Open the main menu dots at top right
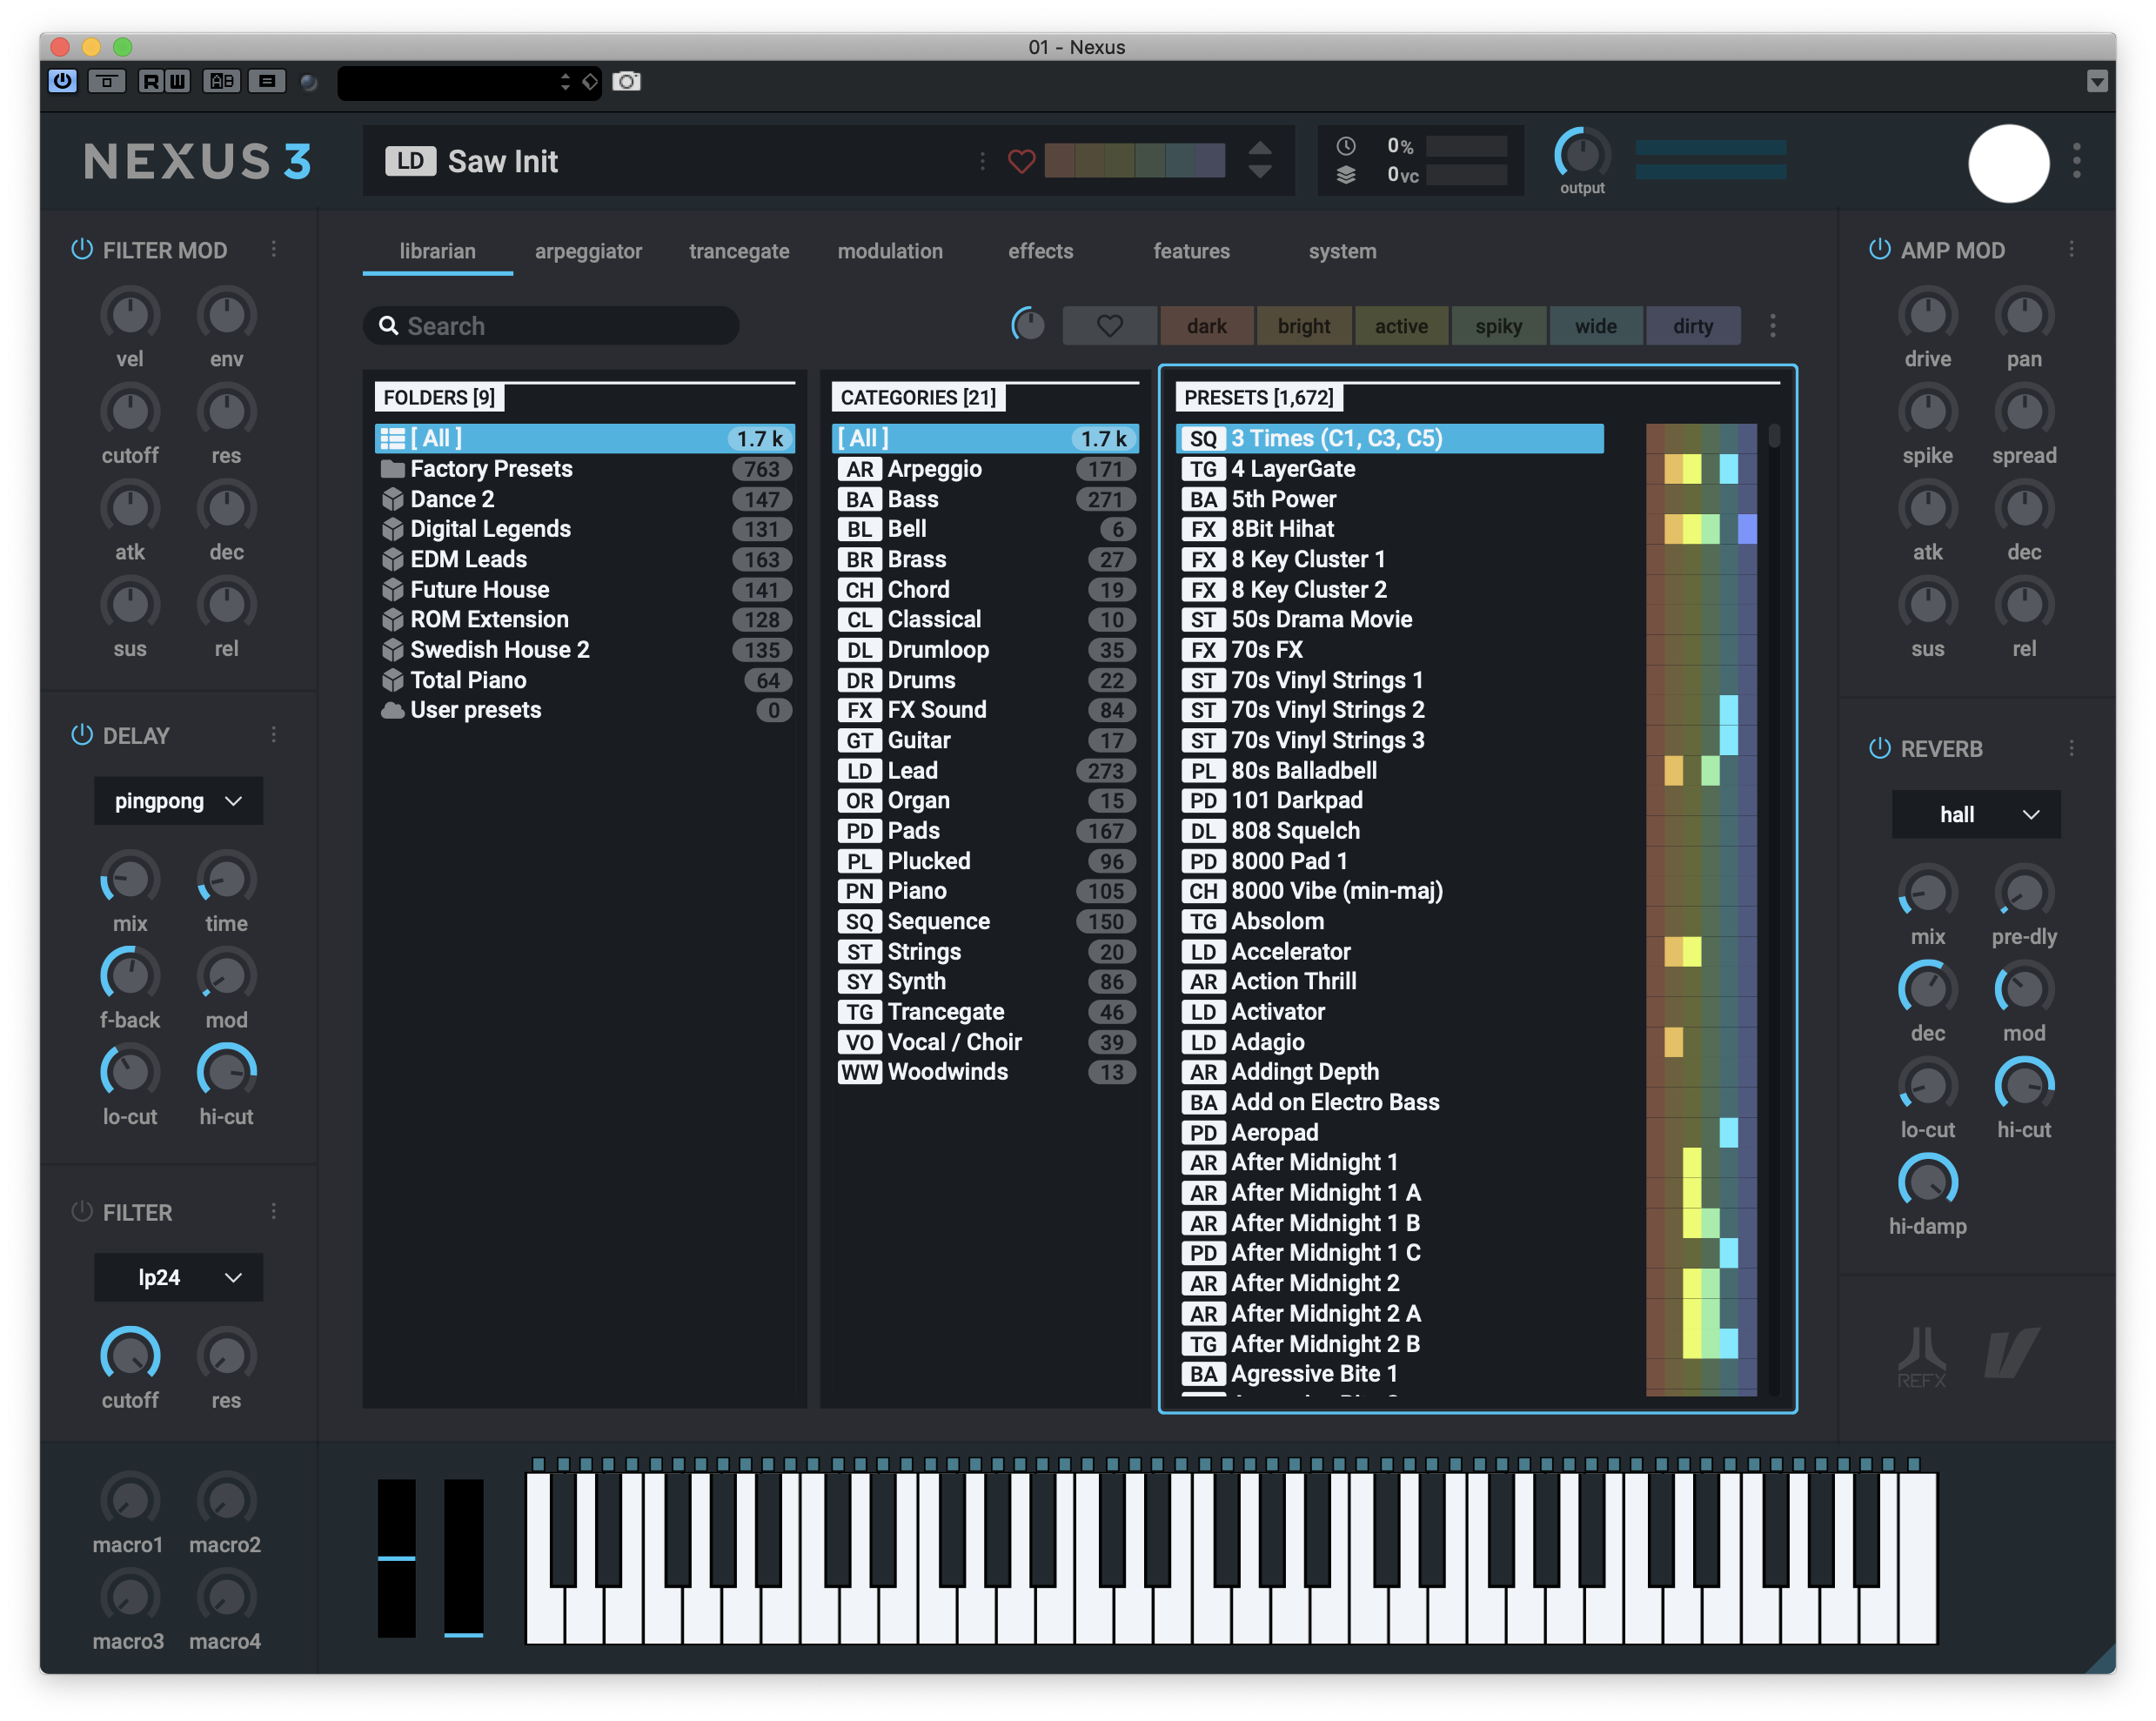Viewport: 2156px width, 1721px height. [x=2077, y=161]
